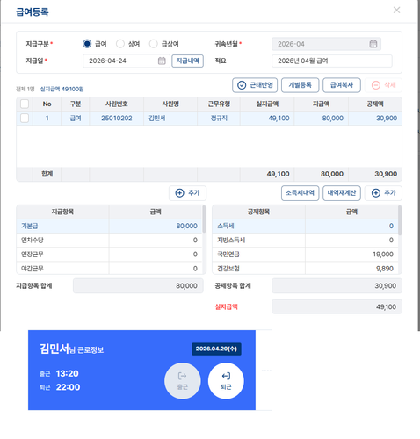Click the 지급항목 합계 field
The height and width of the screenshot is (439, 420).
(138, 286)
